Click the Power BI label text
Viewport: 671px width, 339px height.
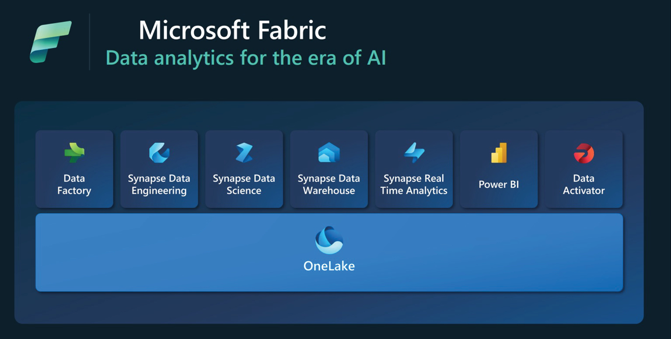(x=499, y=184)
